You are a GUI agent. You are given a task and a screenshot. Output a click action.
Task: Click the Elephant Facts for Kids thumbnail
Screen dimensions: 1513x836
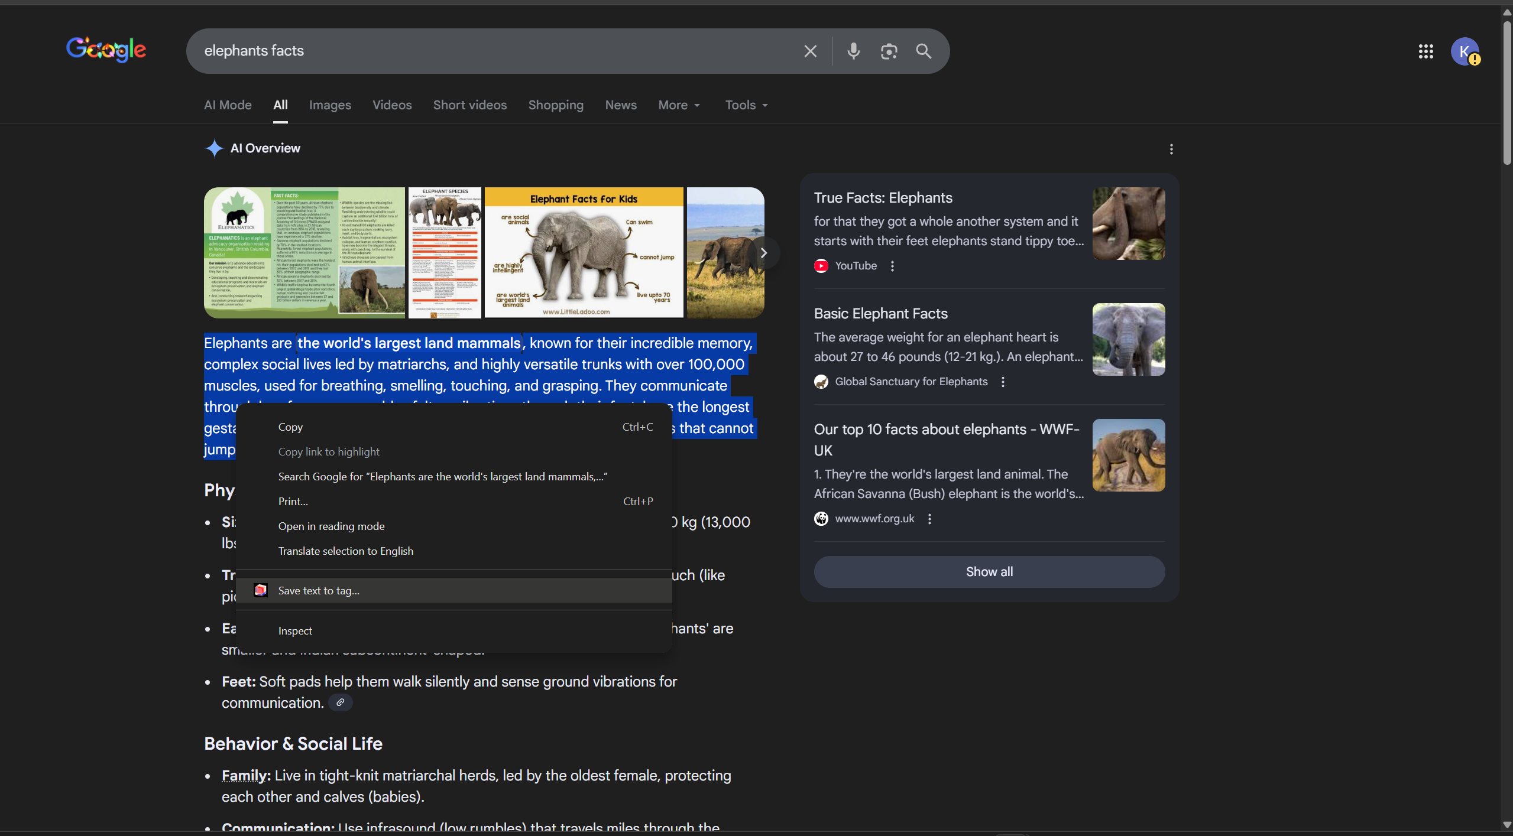[584, 253]
